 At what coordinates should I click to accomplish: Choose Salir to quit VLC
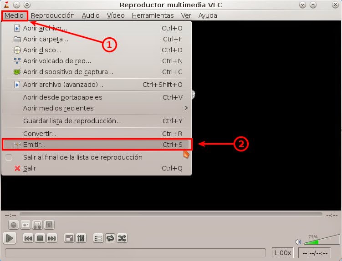coord(97,168)
